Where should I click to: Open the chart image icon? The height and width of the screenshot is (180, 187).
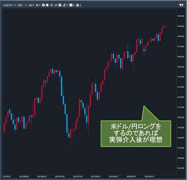click(x=71, y=5)
